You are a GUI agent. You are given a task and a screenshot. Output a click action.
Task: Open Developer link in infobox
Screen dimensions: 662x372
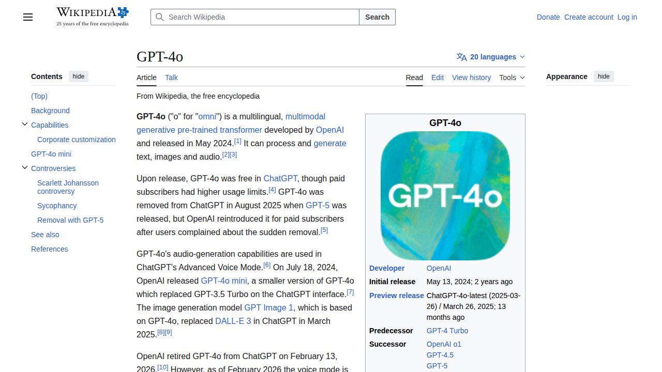[387, 268]
